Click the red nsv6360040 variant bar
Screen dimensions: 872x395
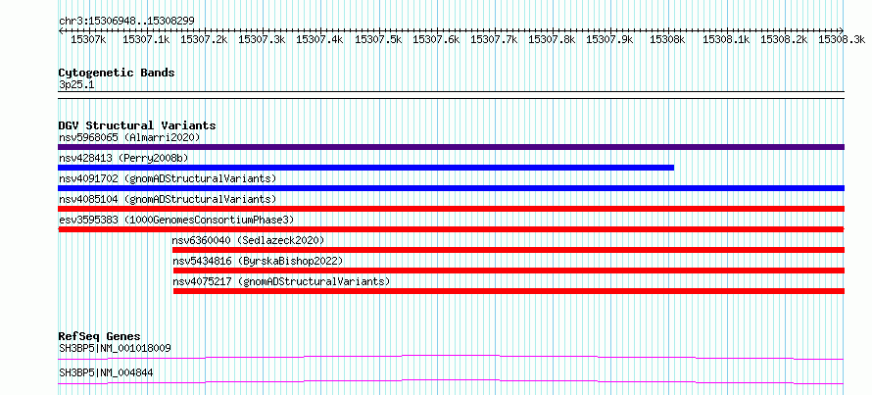point(509,250)
